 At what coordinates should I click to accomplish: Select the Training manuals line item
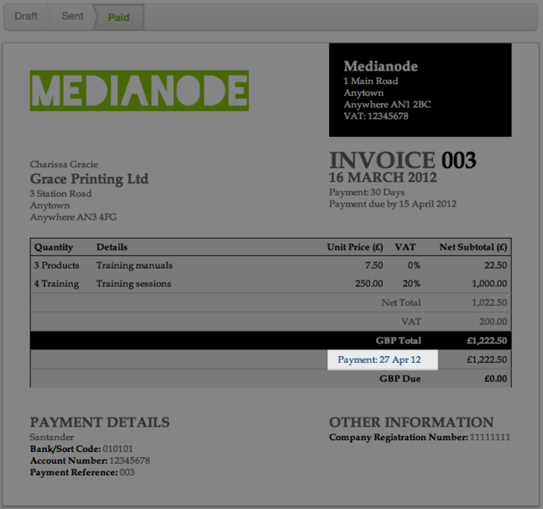click(134, 265)
